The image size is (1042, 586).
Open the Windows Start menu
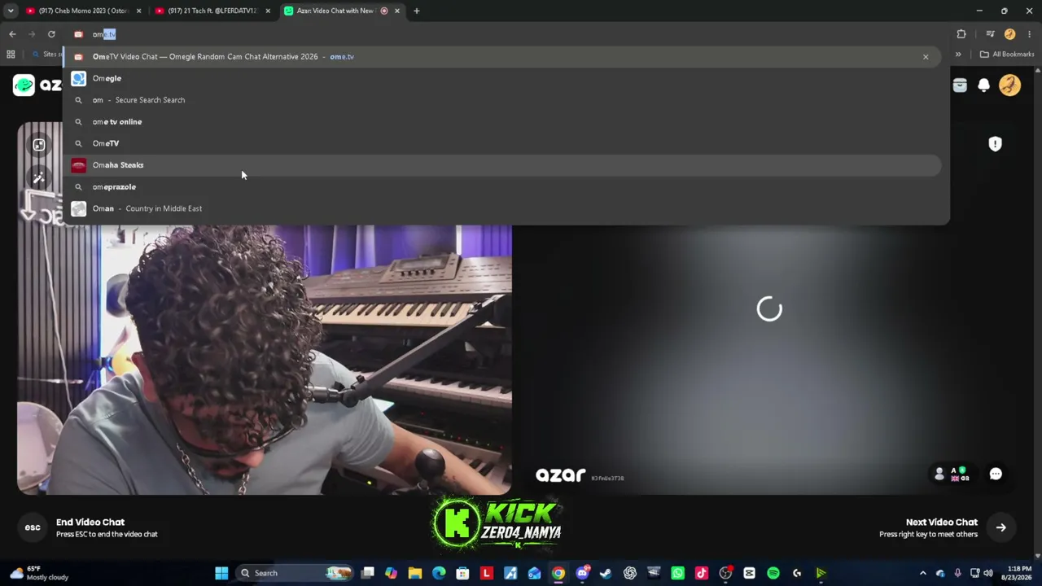point(221,573)
